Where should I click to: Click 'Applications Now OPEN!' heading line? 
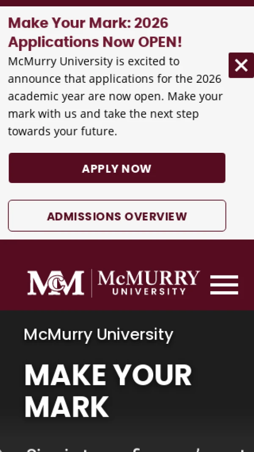[x=95, y=42]
